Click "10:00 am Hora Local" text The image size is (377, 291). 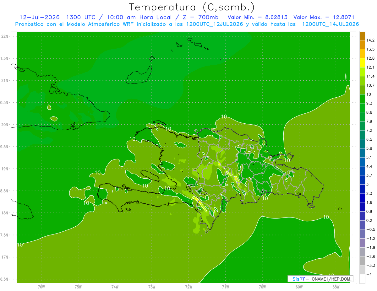(139, 17)
